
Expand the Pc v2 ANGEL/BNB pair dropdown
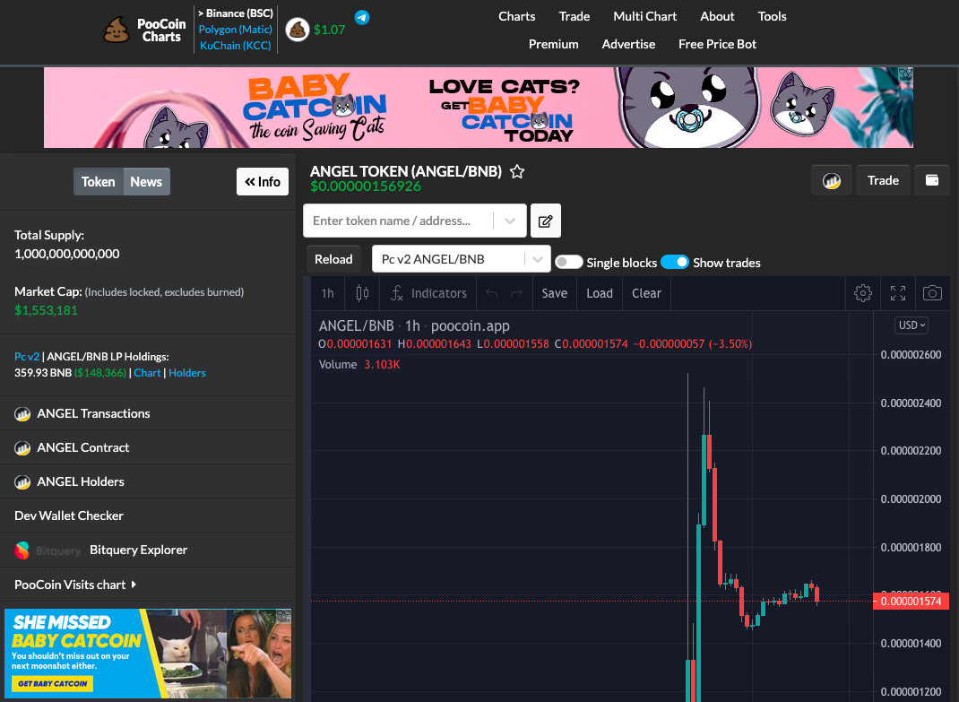tap(537, 259)
